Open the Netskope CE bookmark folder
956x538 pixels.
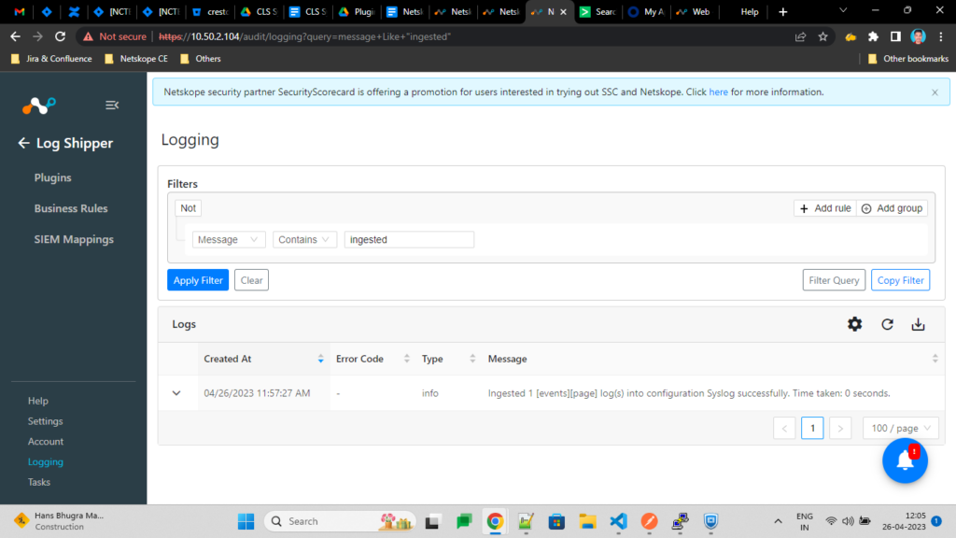pyautogui.click(x=136, y=59)
